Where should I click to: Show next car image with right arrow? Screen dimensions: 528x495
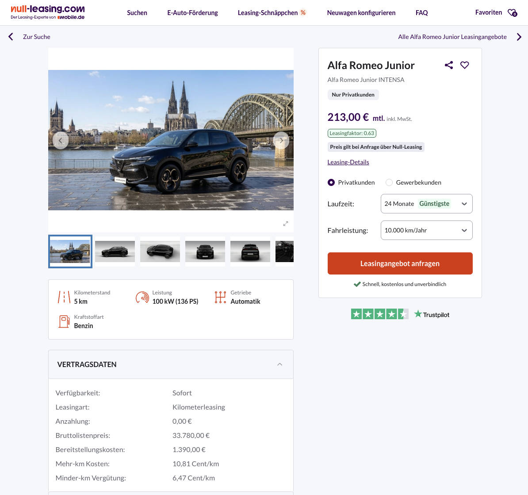point(281,140)
